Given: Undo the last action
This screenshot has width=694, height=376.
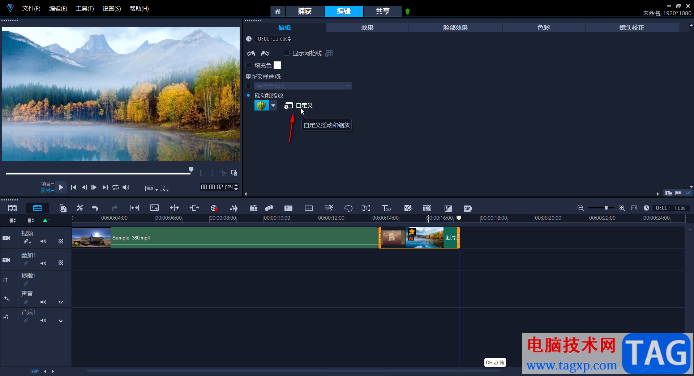Looking at the screenshot, I should pyautogui.click(x=95, y=208).
